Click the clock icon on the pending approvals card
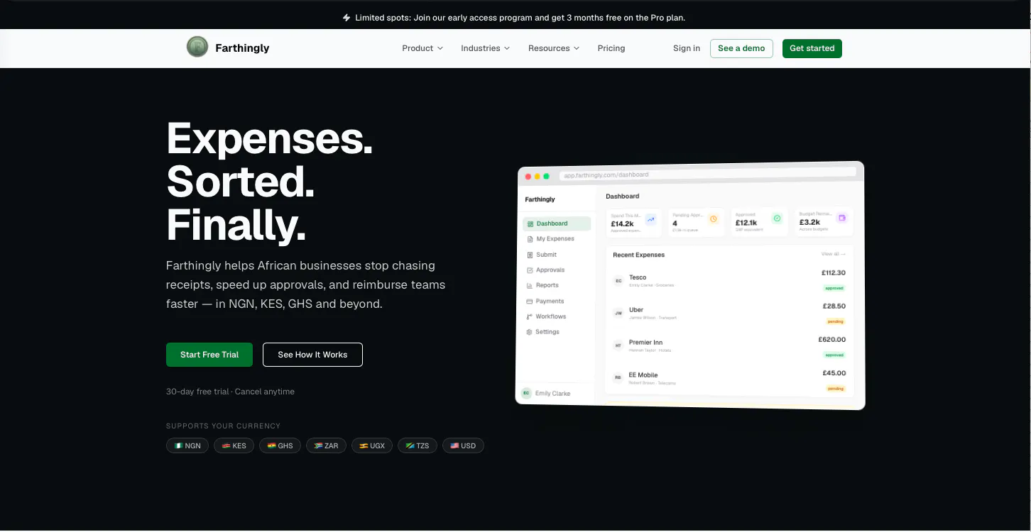Viewport: 1031px width, 532px height. click(x=714, y=219)
